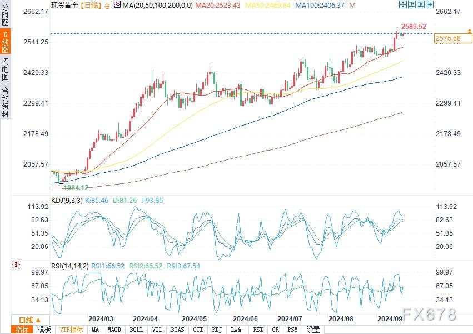Click the 2024/05 date label on the time axis
The image size is (473, 334).
click(195, 319)
